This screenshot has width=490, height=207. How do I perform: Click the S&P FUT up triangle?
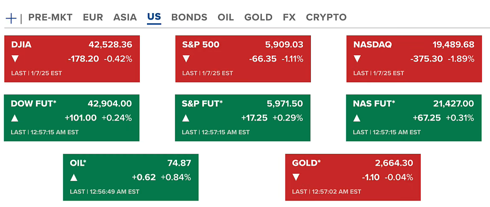[x=186, y=118]
